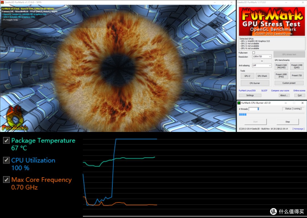This screenshot has width=307, height=218.
Task: Click the # threads input field
Action: (254, 109)
